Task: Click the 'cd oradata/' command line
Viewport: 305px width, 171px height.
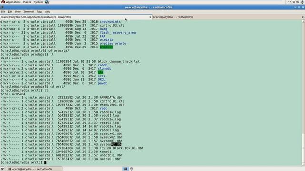Action: tap(35, 51)
